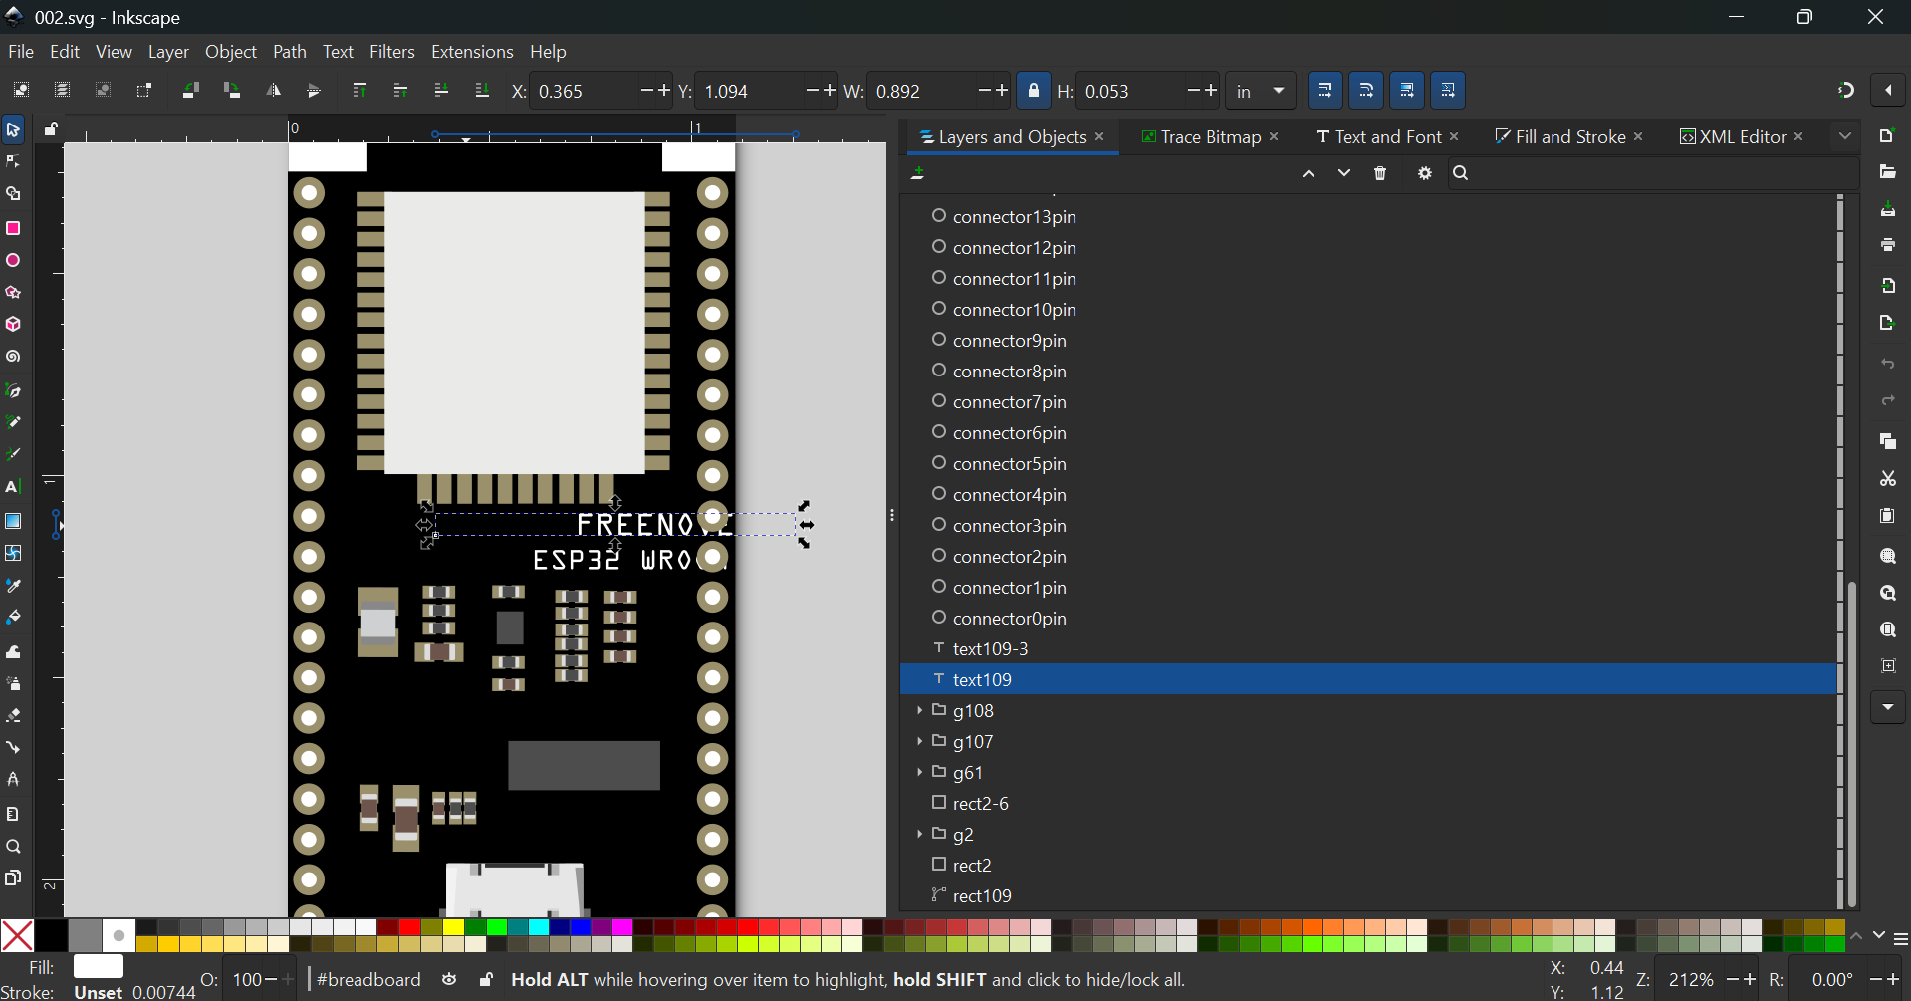The image size is (1911, 1001).
Task: Expand more commands bar items
Action: pos(1888,708)
